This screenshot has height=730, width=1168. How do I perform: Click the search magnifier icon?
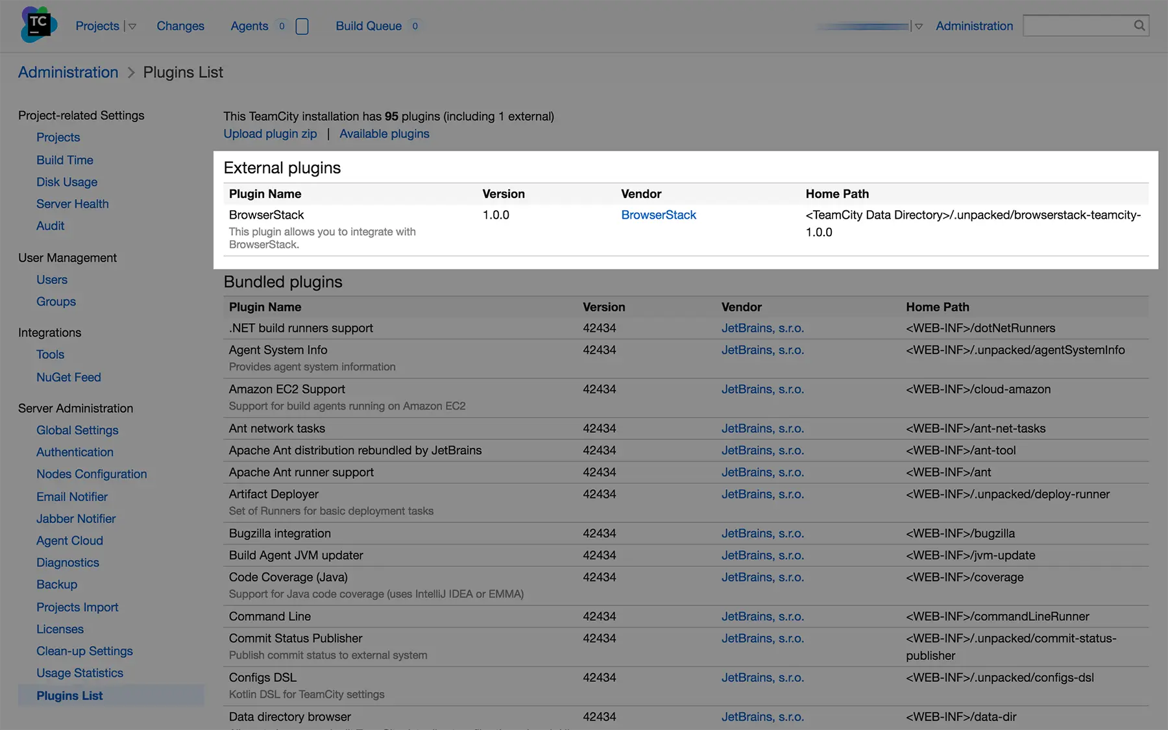pyautogui.click(x=1139, y=25)
